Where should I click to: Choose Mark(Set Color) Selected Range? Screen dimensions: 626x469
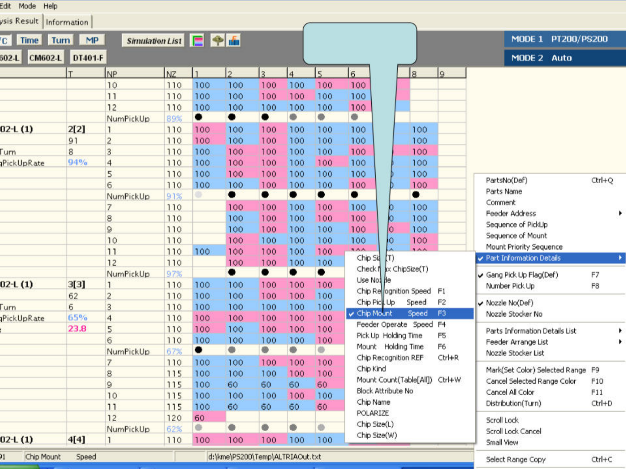coord(536,370)
